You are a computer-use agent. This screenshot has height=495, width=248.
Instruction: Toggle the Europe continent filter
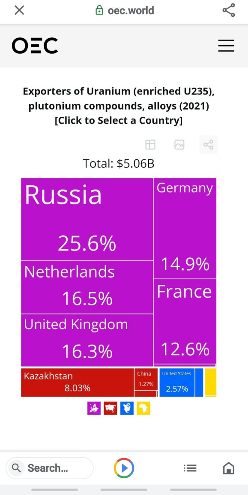point(94,408)
